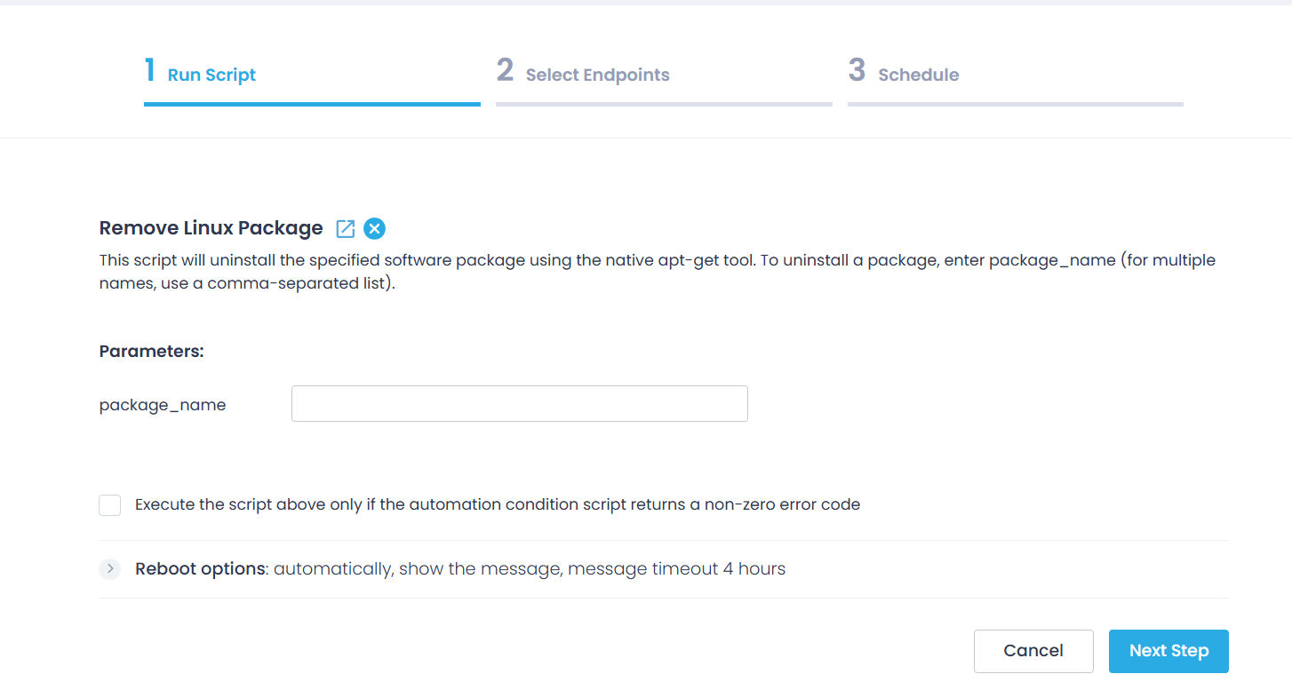Image resolution: width=1292 pixels, height=698 pixels.
Task: Switch to the Select Endpoints step
Action: 596,75
